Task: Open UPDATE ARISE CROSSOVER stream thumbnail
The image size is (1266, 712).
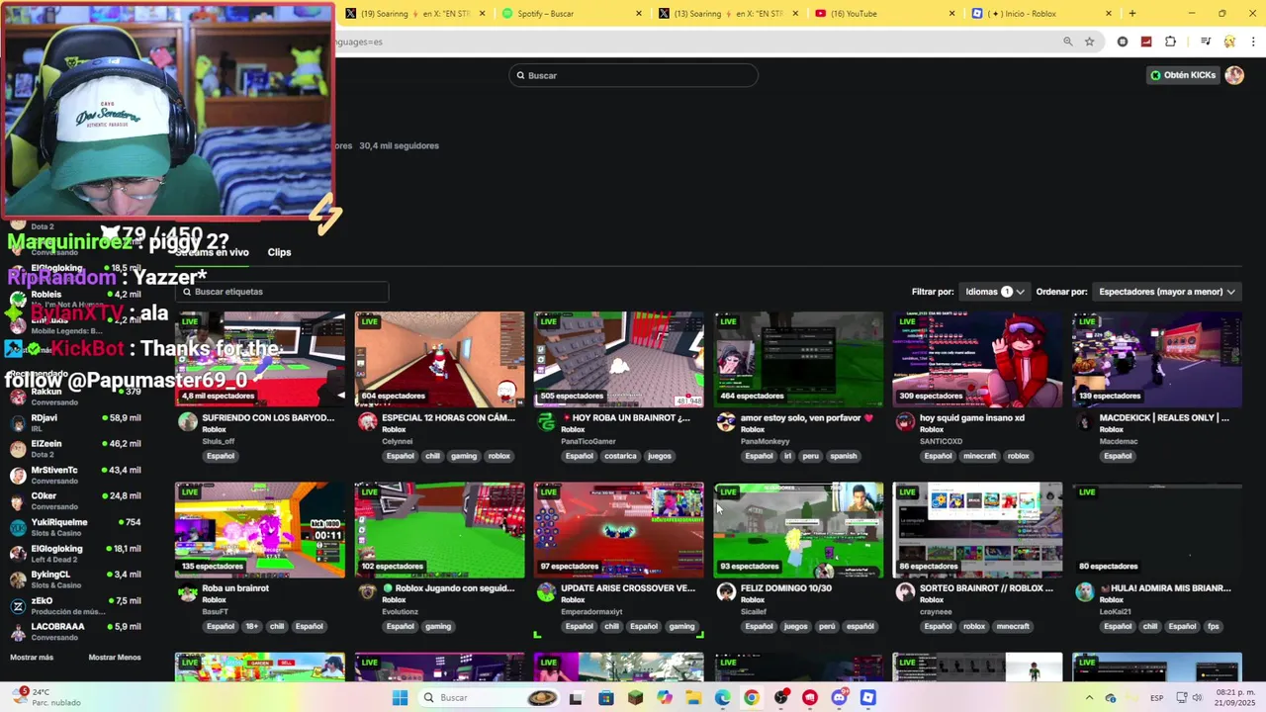Action: (x=619, y=530)
